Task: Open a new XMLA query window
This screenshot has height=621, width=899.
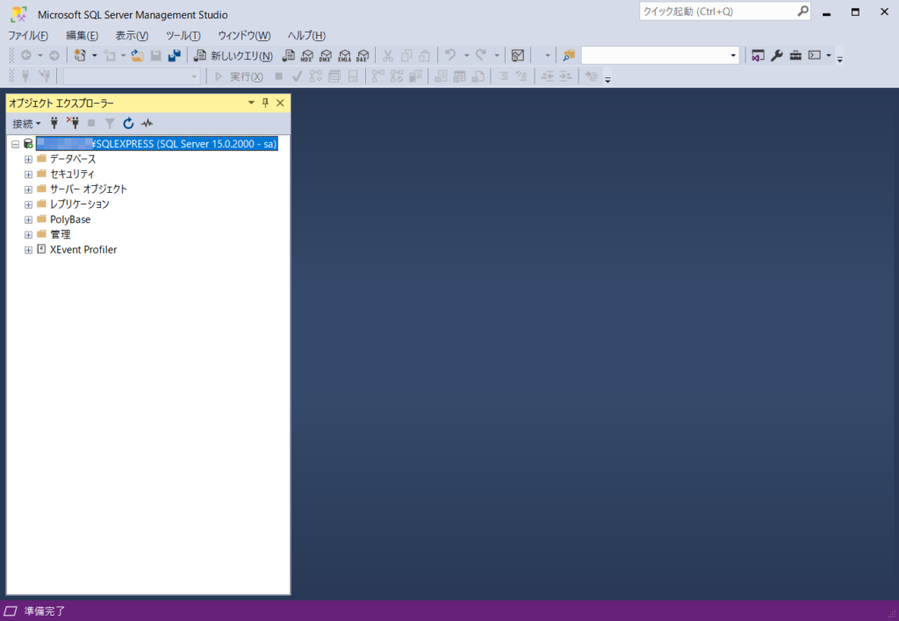Action: pyautogui.click(x=344, y=54)
